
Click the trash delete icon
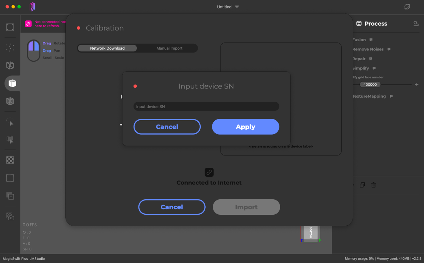pyautogui.click(x=373, y=185)
